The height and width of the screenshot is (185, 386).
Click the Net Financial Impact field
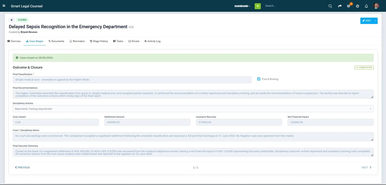pyautogui.click(x=331, y=122)
